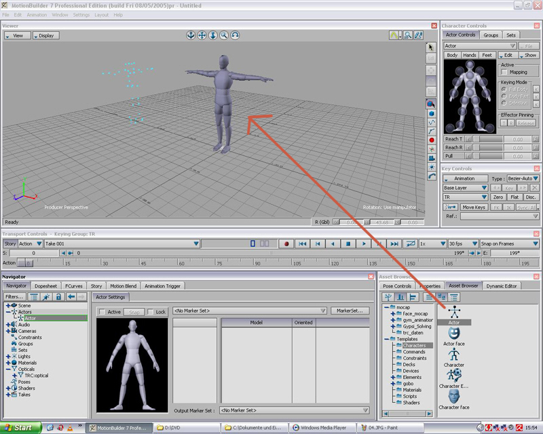Viewport: 543px width, 434px height.
Task: Enable the Active checkbox in Actor Settings
Action: 102,312
